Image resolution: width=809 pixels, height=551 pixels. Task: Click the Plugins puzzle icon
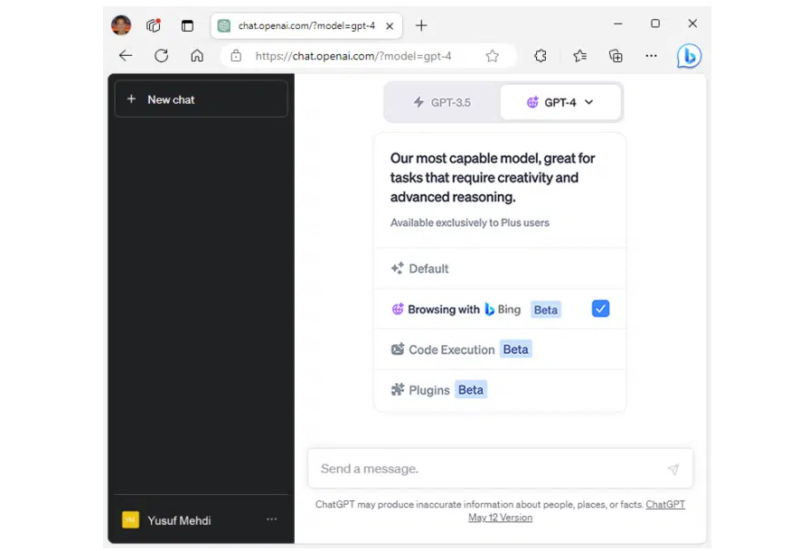pos(398,389)
